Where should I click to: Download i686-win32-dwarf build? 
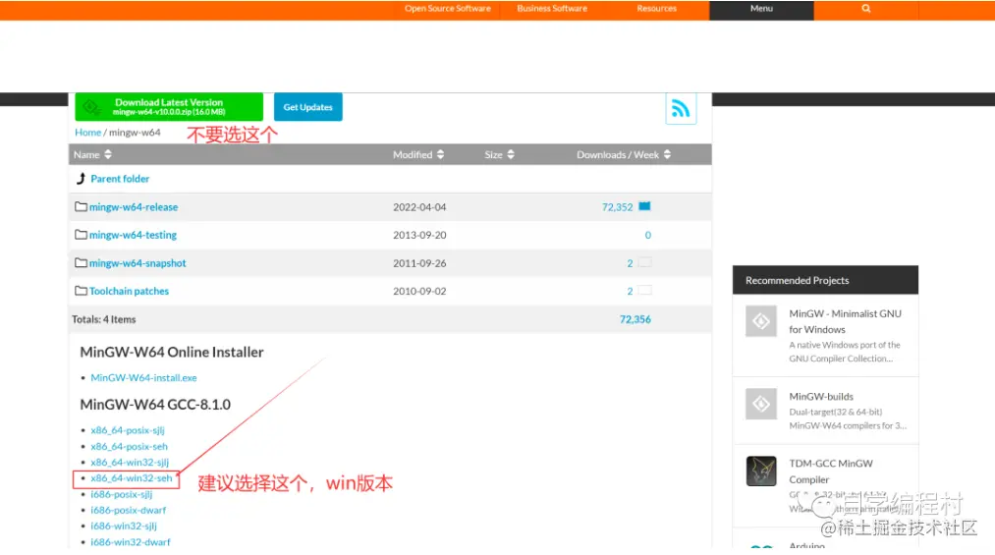tap(130, 542)
